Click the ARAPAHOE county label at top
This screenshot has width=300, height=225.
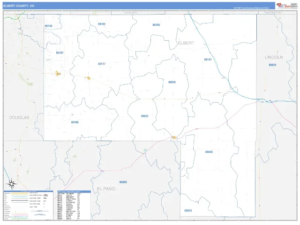pyautogui.click(x=131, y=13)
